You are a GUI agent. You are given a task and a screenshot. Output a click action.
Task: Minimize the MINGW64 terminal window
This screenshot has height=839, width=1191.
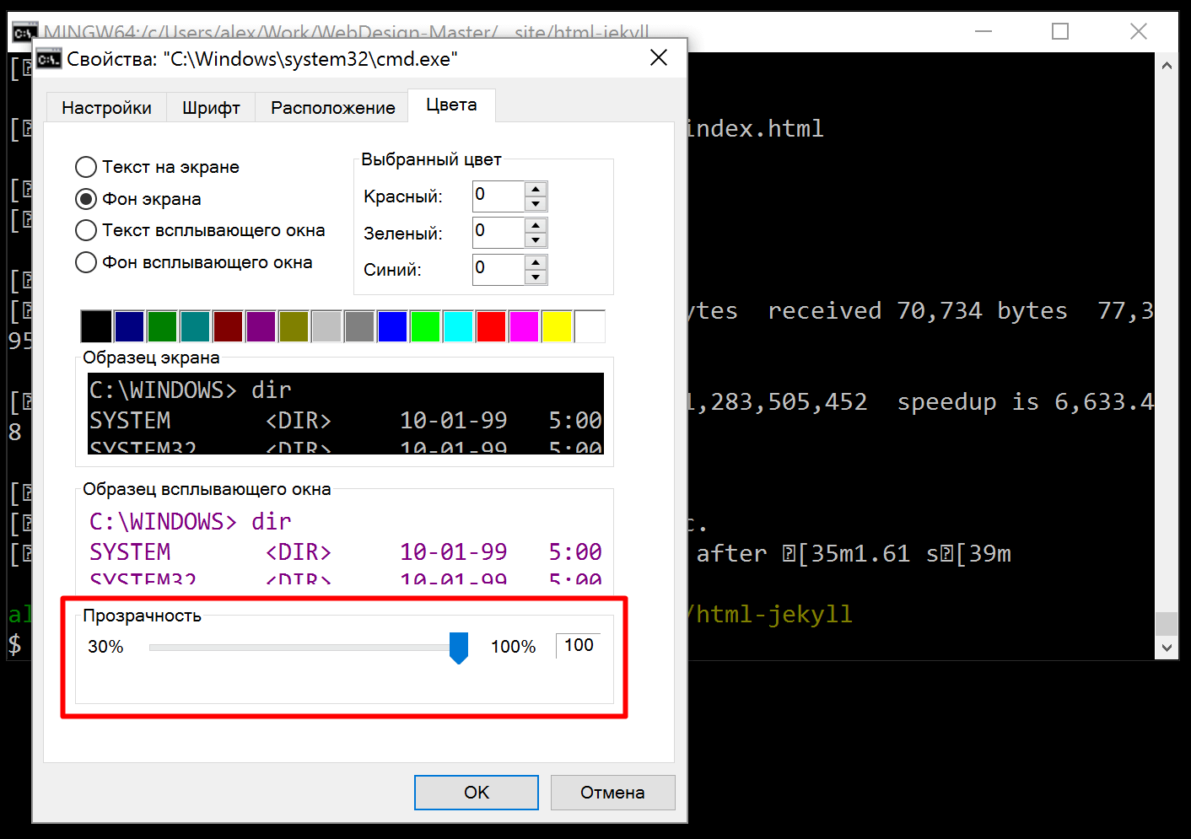(984, 31)
